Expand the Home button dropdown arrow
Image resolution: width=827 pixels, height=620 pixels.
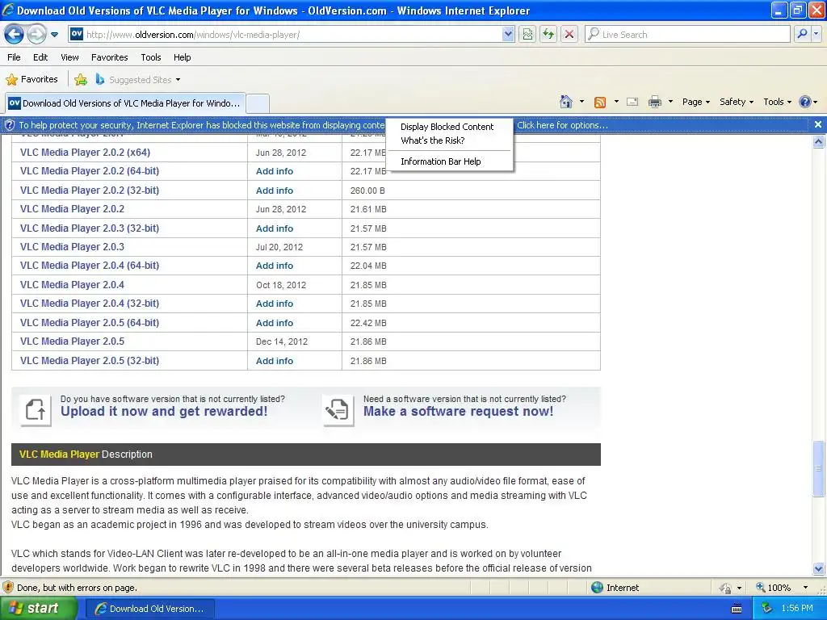(581, 102)
